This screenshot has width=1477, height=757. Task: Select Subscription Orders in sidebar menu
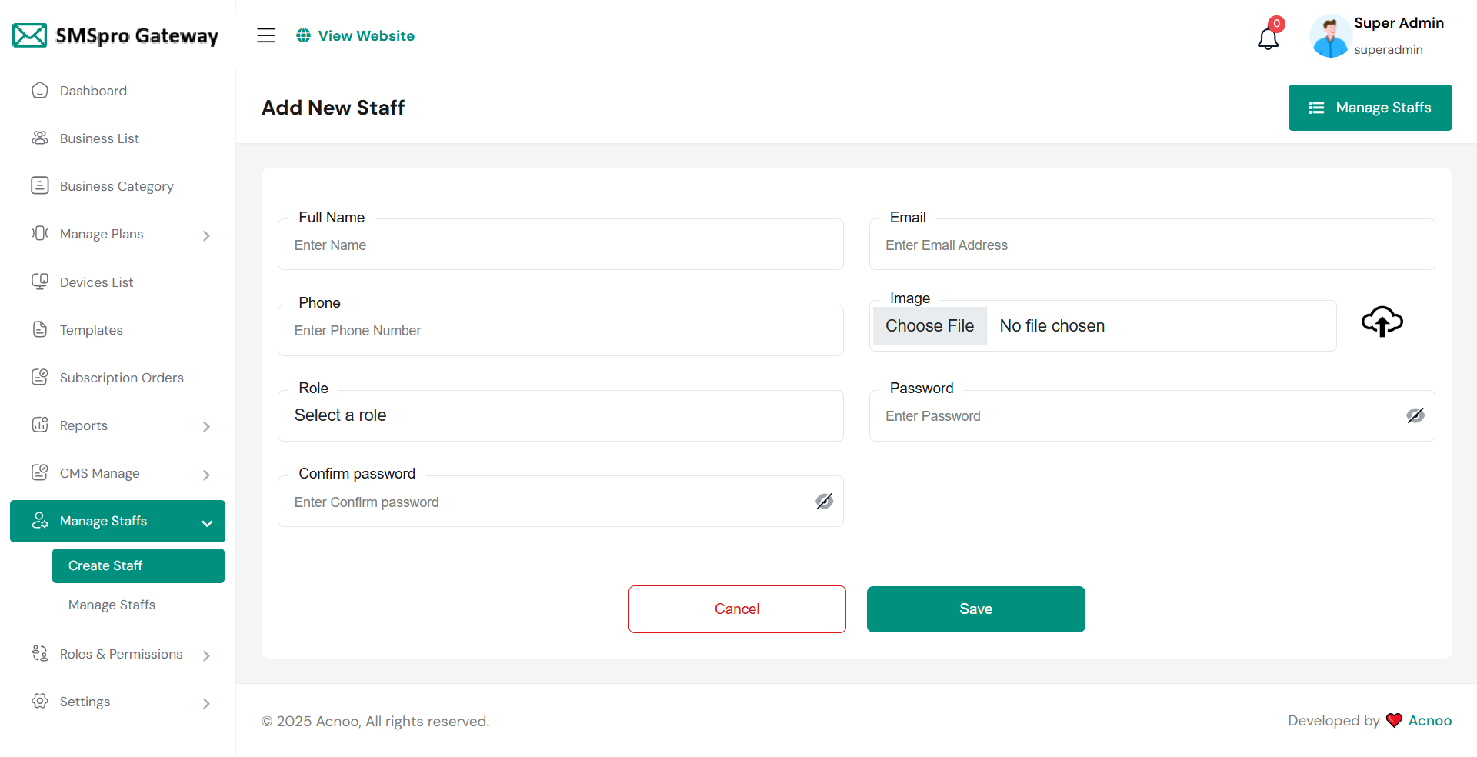pos(122,378)
